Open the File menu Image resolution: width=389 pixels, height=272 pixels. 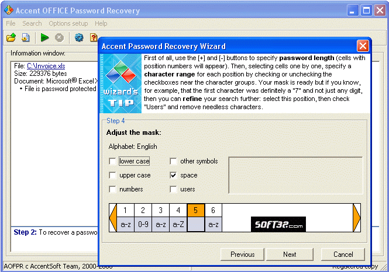(11, 23)
